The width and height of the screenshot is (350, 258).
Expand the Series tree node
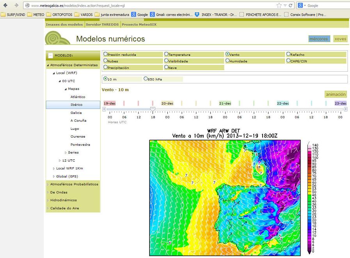coord(66,152)
